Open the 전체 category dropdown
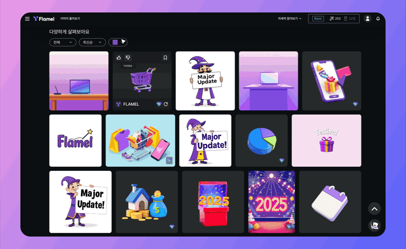 63,42
